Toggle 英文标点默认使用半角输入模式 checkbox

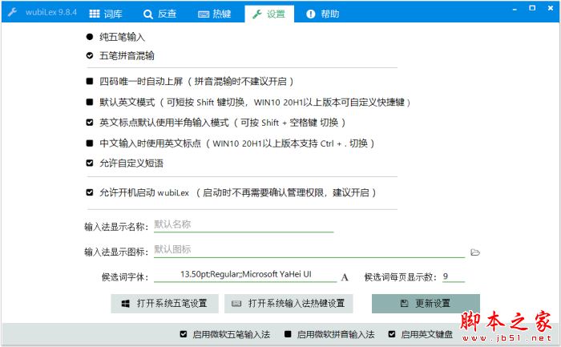pyautogui.click(x=90, y=123)
